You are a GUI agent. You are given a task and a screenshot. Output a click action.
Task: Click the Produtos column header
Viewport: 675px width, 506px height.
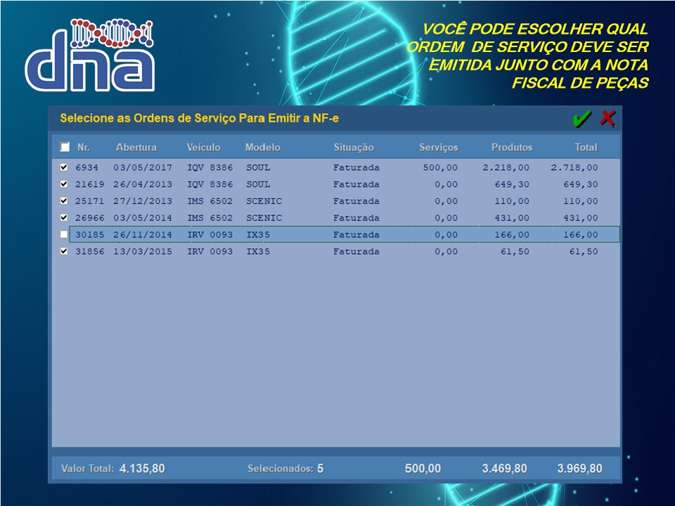(x=513, y=147)
